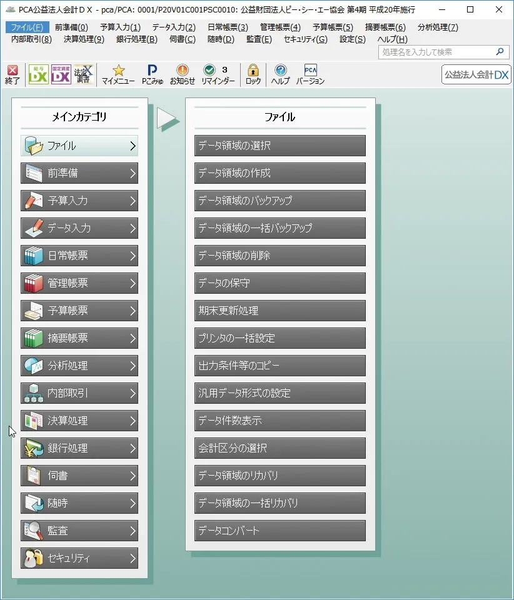Expand the 銀行処理 category
Screen dimensions: 514x600
pos(79,448)
